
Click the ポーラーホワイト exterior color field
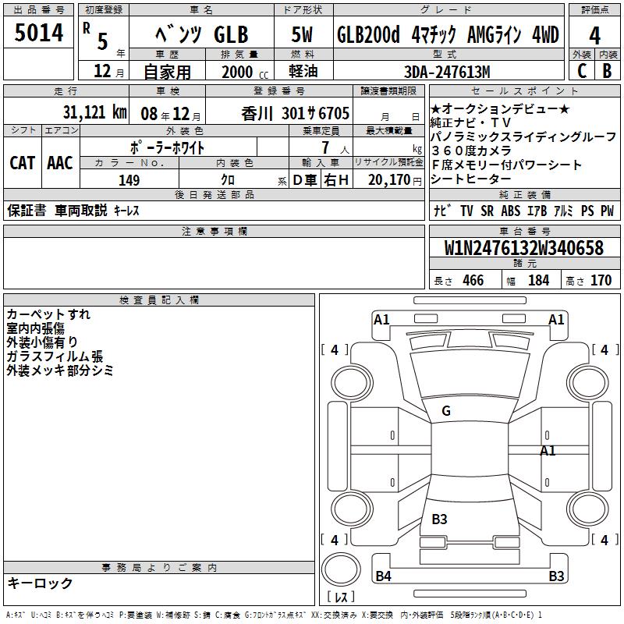click(x=168, y=147)
